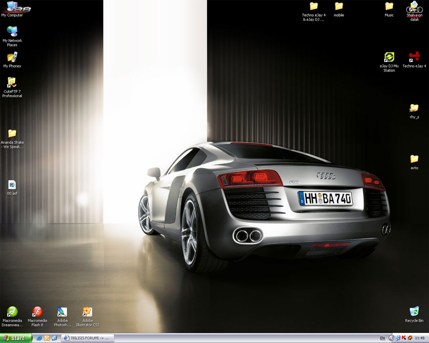Expand hidden system tray icons
429x343 pixels.
pyautogui.click(x=392, y=338)
